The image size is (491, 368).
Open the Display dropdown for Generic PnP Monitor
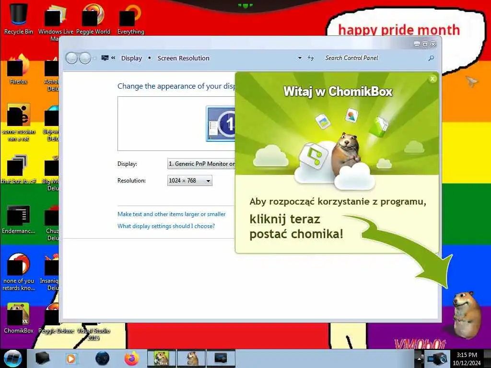coord(201,164)
